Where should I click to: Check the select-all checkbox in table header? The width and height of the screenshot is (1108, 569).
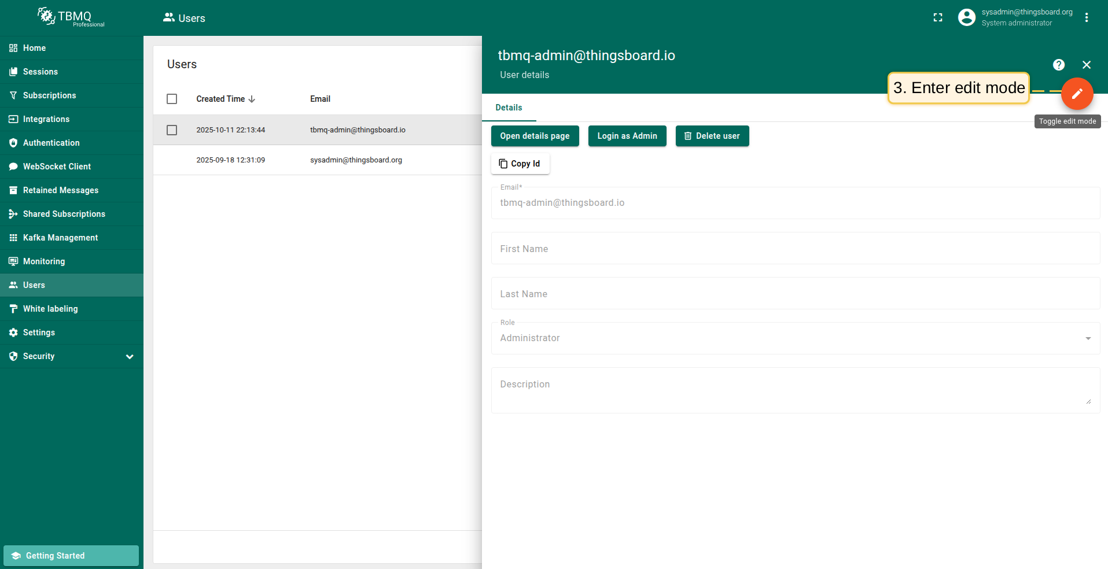pos(172,99)
